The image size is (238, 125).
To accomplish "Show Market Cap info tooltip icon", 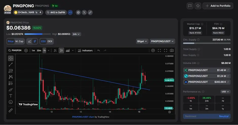I will click(202, 24).
